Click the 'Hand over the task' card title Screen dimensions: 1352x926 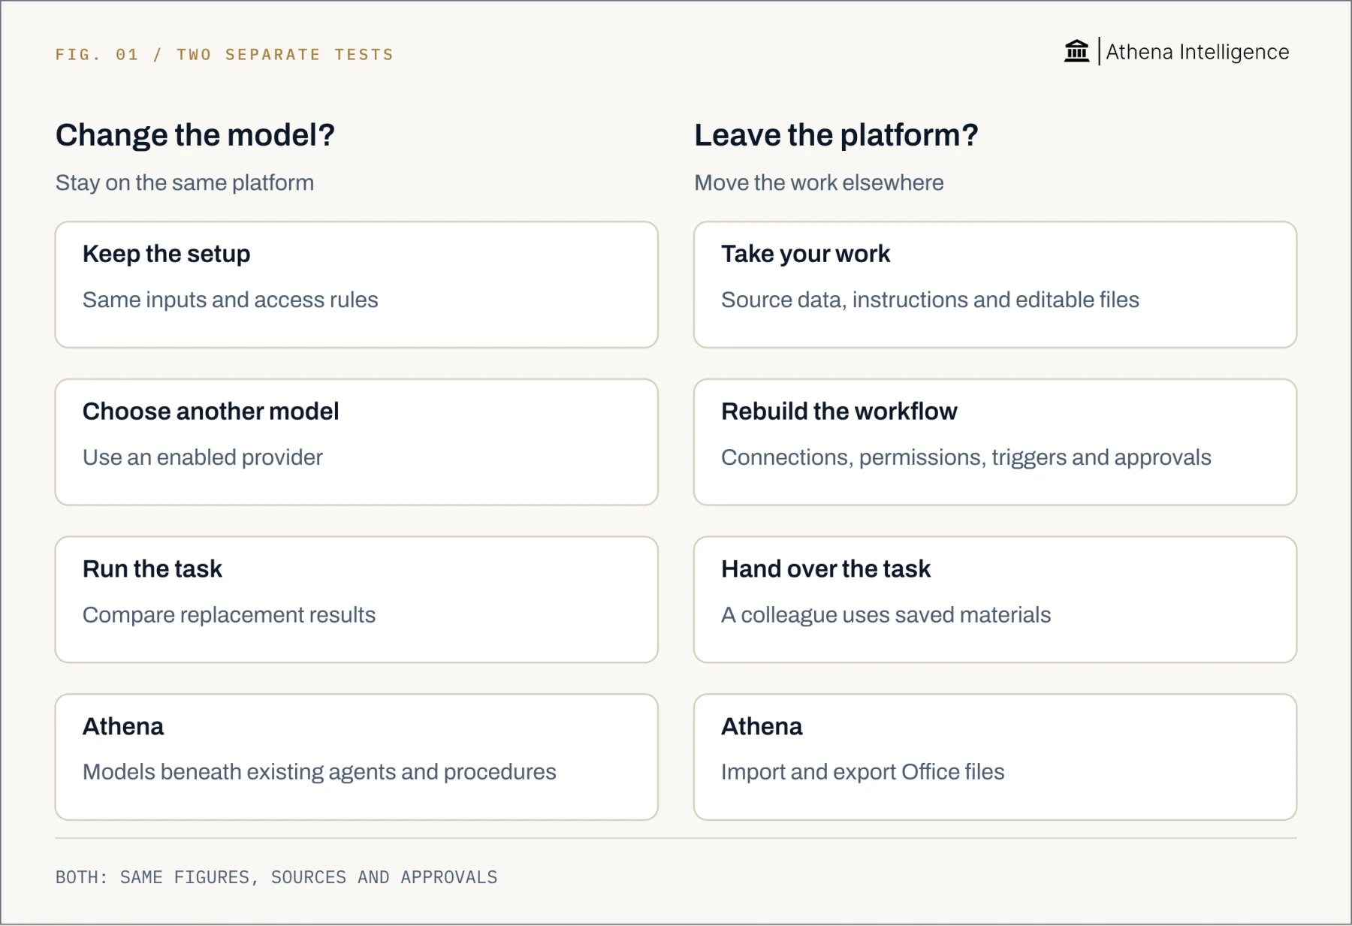pos(825,569)
